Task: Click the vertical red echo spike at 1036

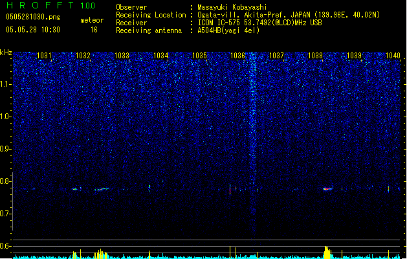Action: 230,189
